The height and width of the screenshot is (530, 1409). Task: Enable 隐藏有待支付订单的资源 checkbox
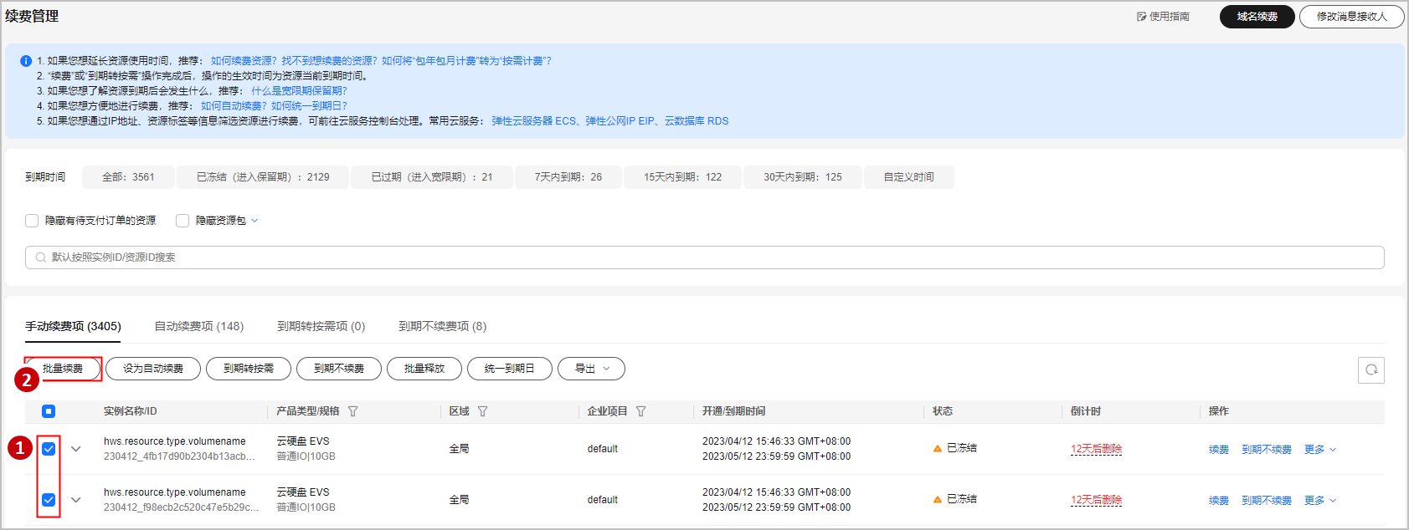click(32, 221)
